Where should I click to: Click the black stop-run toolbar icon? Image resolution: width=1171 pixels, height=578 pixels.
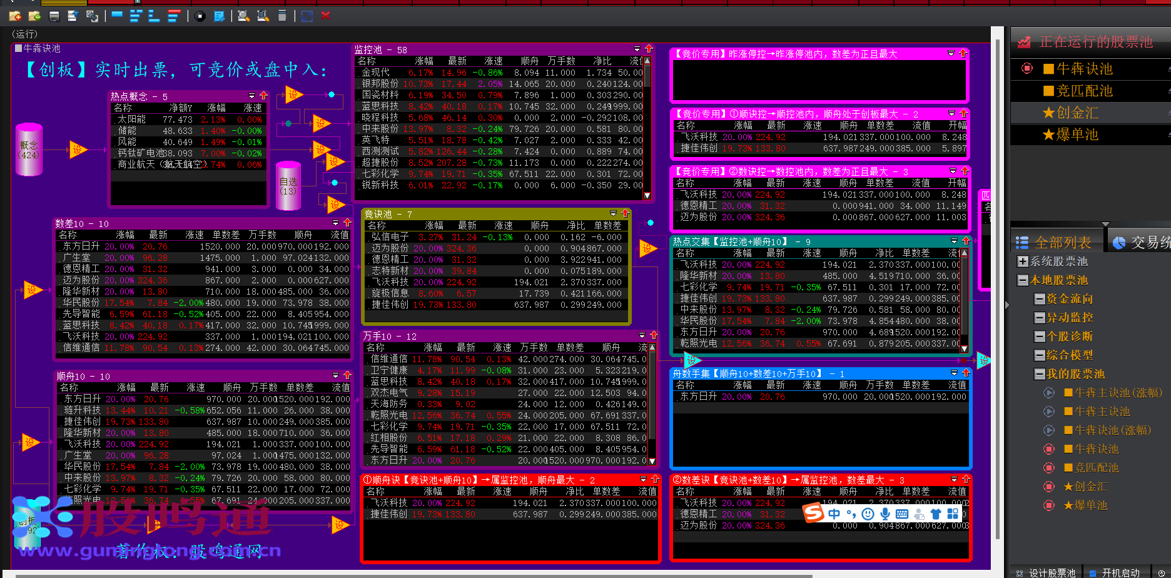click(x=200, y=16)
